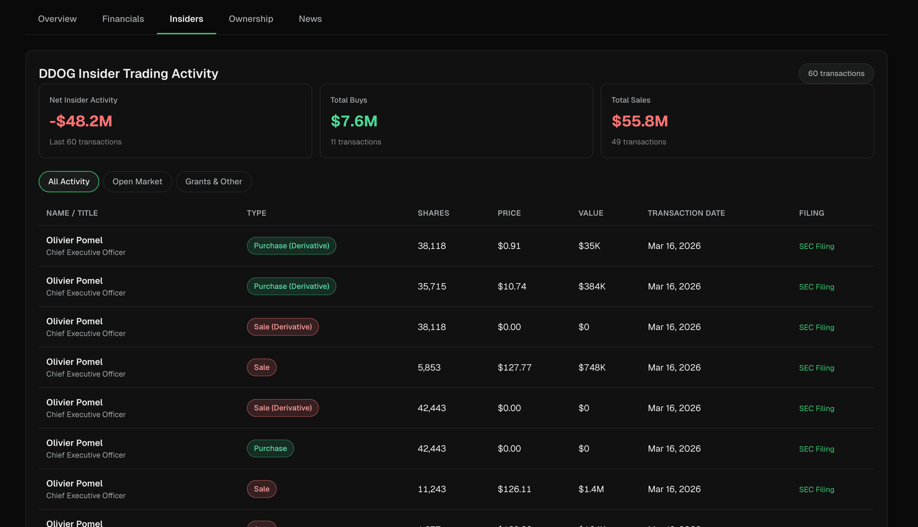Screen dimensions: 918x527
Task: Click Olivier Pomel name in $0.91 row
Action: pos(74,240)
